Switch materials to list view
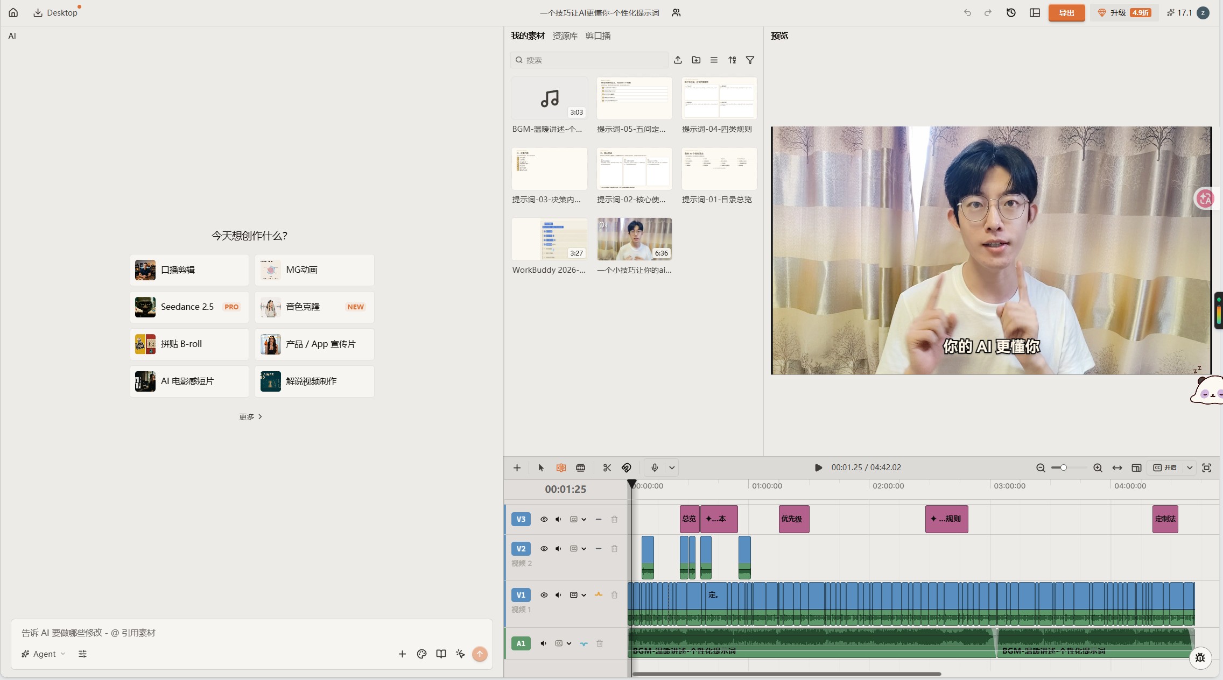 [714, 60]
